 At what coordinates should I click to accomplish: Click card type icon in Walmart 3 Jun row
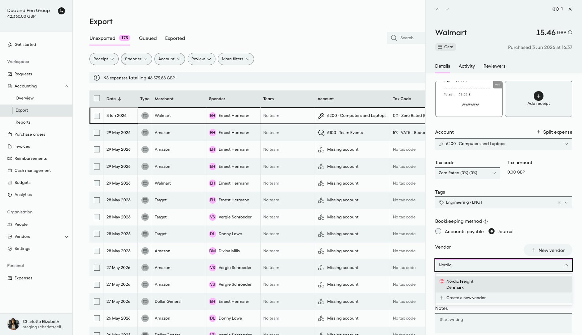145,116
